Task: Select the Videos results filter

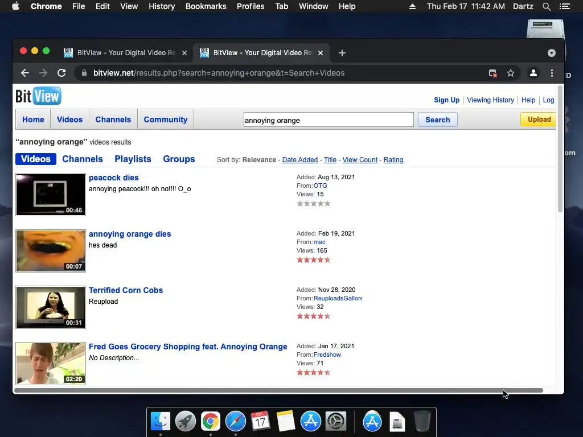Action: pyautogui.click(x=36, y=159)
